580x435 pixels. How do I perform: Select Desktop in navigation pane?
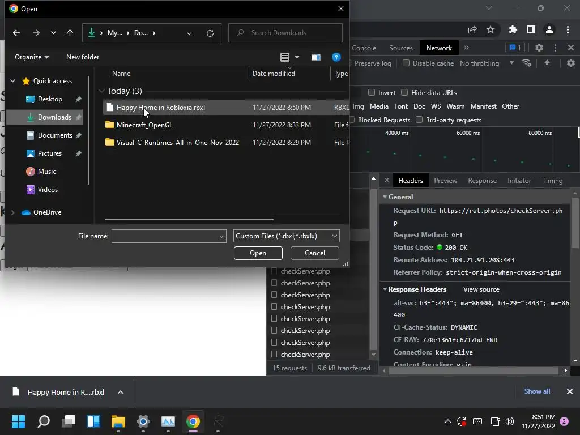[50, 99]
